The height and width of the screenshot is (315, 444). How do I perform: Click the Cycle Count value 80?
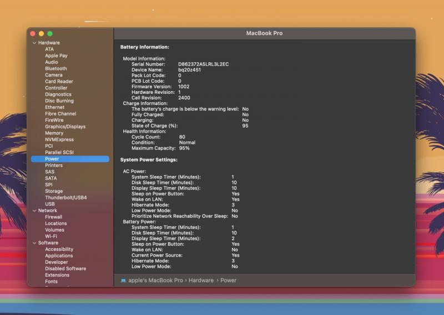(182, 137)
